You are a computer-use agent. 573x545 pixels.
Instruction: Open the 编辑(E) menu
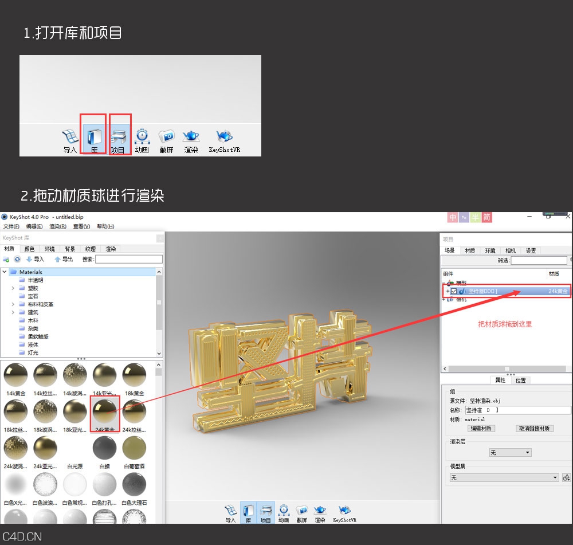coord(34,226)
